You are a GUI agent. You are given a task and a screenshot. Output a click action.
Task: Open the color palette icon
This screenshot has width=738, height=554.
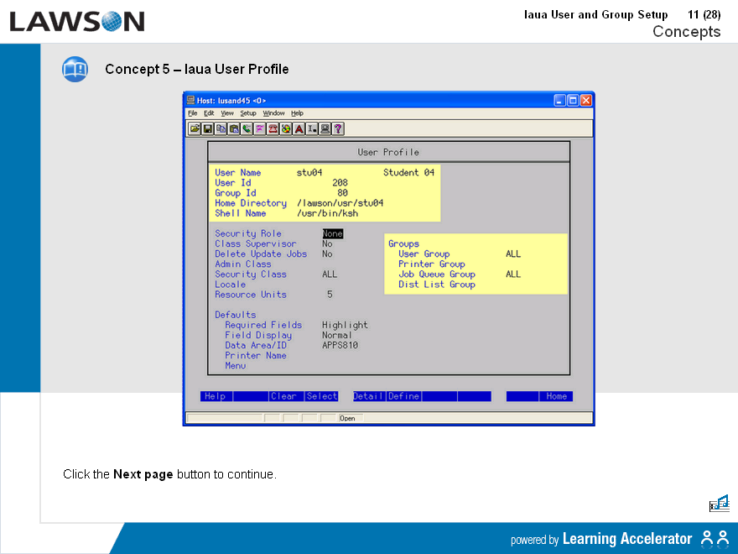(x=286, y=128)
